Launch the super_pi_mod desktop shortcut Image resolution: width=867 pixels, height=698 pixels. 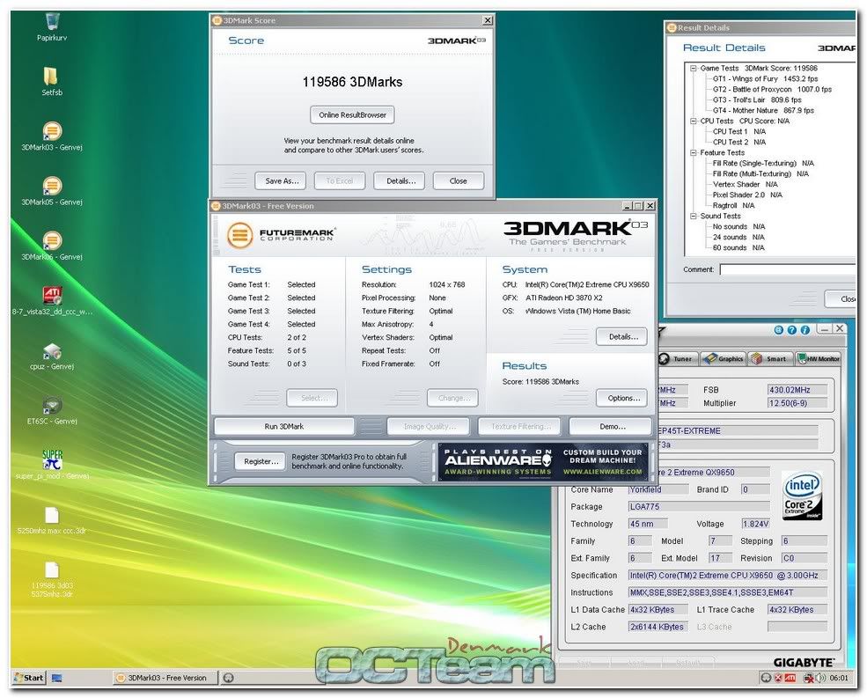(x=52, y=459)
